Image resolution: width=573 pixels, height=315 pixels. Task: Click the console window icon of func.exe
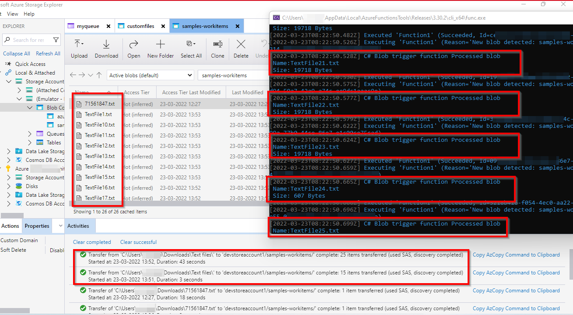(x=276, y=18)
